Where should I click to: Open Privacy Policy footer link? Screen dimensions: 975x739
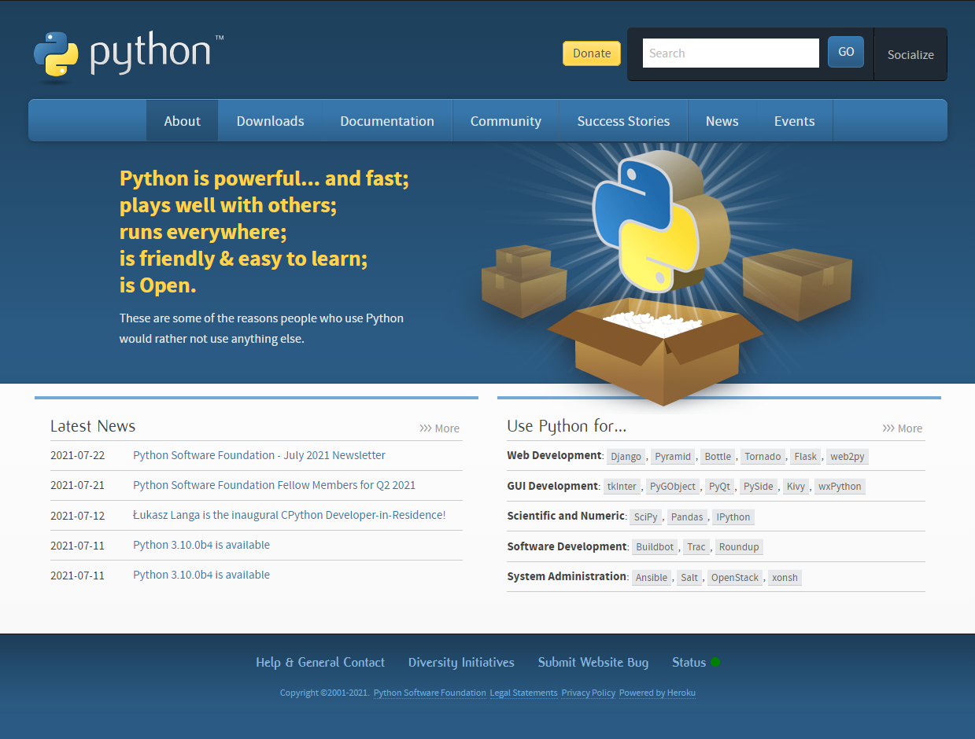coord(588,693)
